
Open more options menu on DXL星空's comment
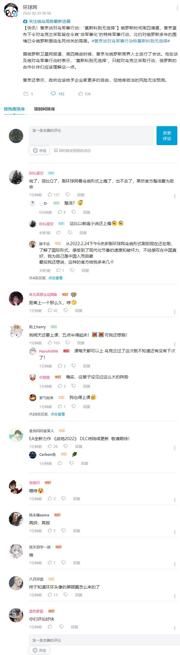point(175,196)
